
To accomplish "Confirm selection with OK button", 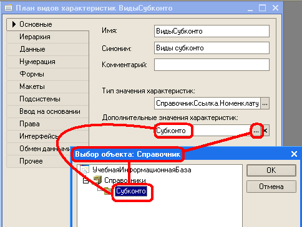I will [x=271, y=170].
